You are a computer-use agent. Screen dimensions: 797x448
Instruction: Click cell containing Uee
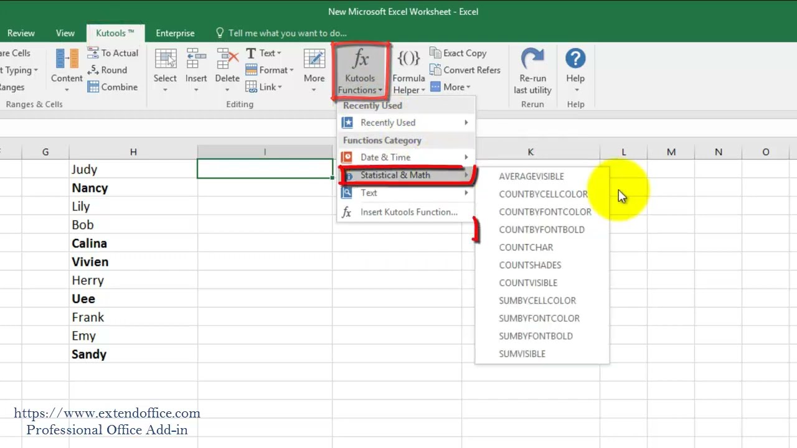click(x=133, y=299)
